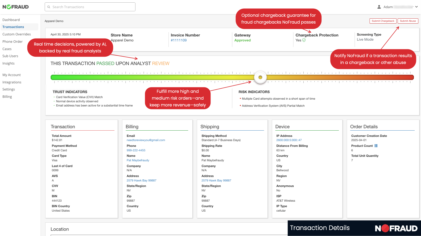
Task: Click the Normal device activity observed indicator
Action: click(77, 101)
